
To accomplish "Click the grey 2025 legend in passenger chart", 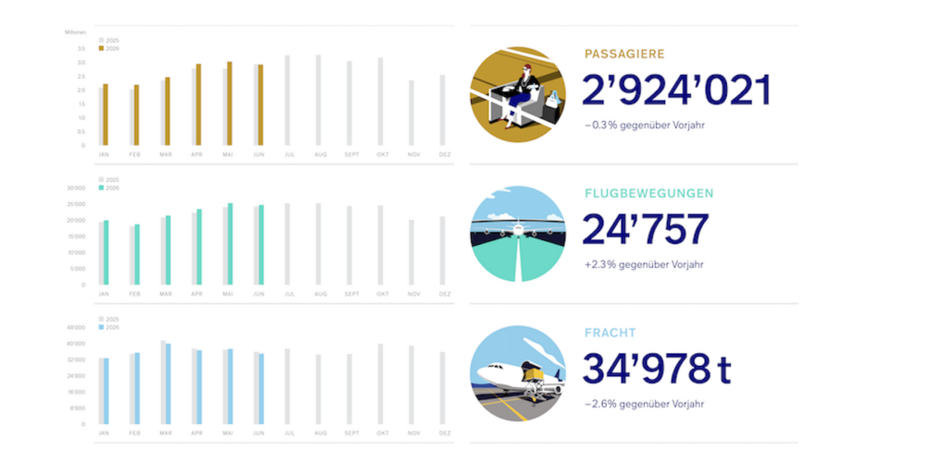I will (x=108, y=41).
